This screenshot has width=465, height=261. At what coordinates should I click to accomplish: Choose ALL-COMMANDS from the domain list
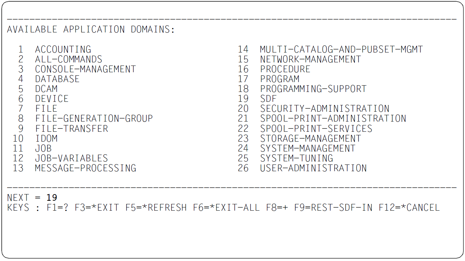pos(68,59)
